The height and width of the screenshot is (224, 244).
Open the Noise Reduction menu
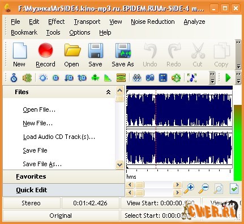[x=153, y=22]
